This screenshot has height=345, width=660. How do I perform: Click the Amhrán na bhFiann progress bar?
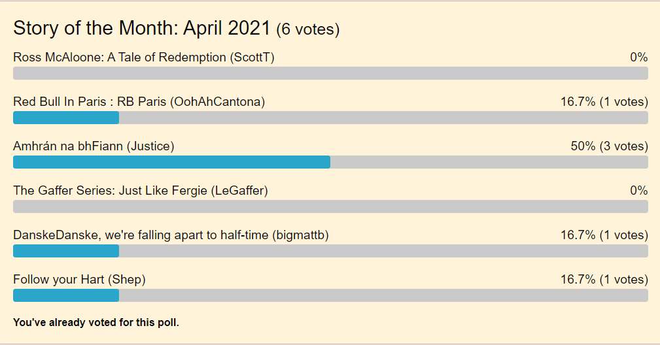tap(330, 162)
